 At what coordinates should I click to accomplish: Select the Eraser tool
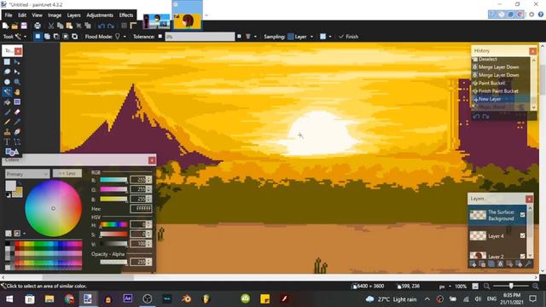point(17,112)
